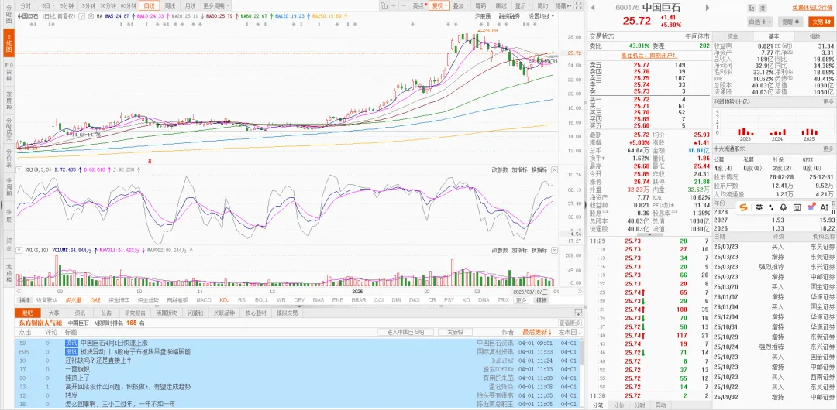Click the lock icon in chart toolbar
Image resolution: width=837 pixels, height=410 pixels.
(x=384, y=5)
